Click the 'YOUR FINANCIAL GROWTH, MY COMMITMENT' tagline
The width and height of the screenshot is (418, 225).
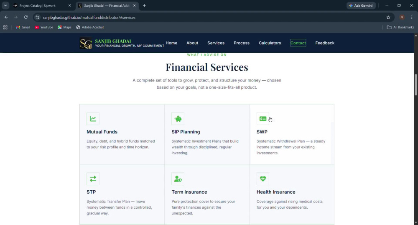coord(130,46)
